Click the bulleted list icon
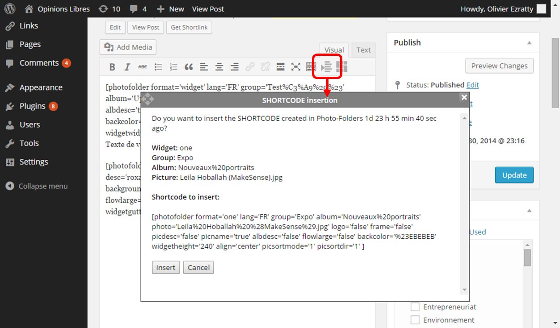Screen dimensions: 560x328 (x=158, y=67)
